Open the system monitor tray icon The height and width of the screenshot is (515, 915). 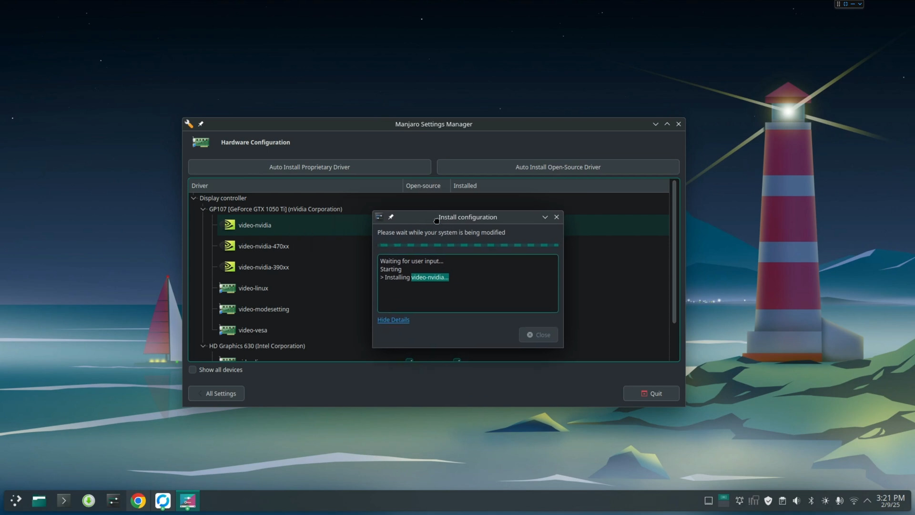click(x=753, y=501)
